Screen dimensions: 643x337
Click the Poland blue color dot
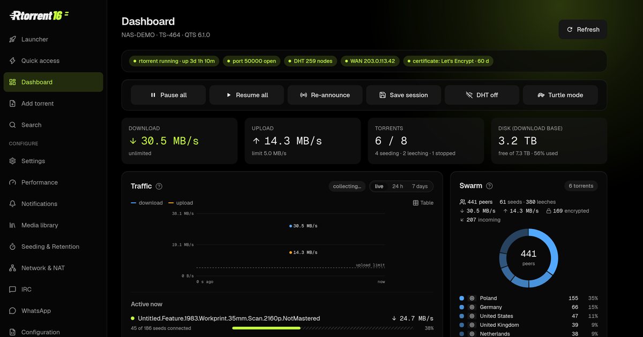[462, 298]
